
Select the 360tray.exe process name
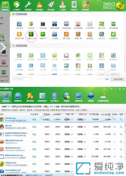11,163
